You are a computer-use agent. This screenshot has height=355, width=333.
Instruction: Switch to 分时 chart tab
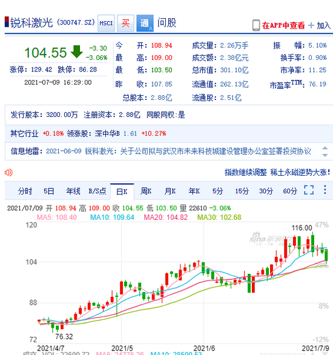(x=25, y=191)
